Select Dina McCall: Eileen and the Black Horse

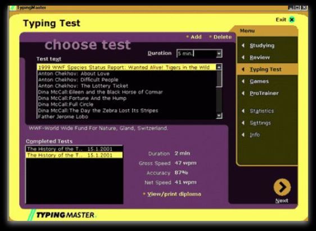127,92
